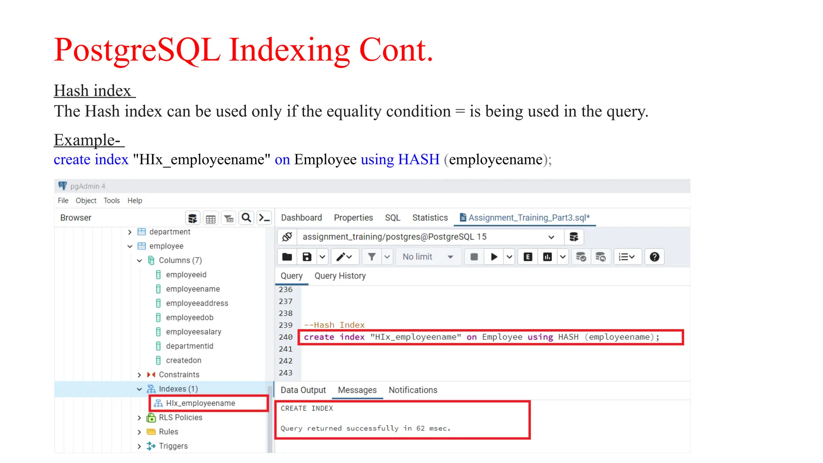Switch to the Query History tab
This screenshot has height=463, width=823.
tap(340, 276)
